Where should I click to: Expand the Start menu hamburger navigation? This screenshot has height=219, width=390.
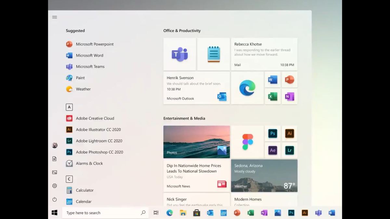pos(55,17)
